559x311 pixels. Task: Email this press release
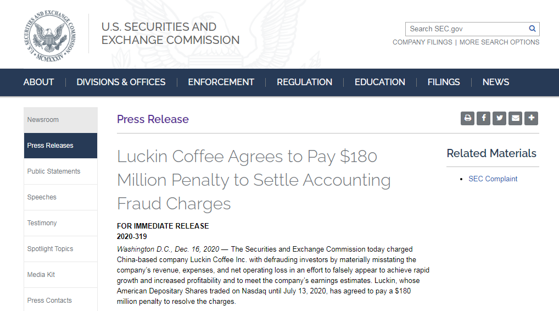[x=515, y=118]
